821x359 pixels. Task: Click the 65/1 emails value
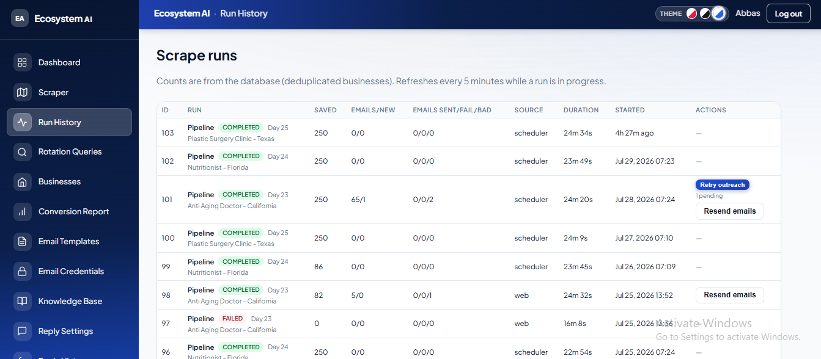358,200
